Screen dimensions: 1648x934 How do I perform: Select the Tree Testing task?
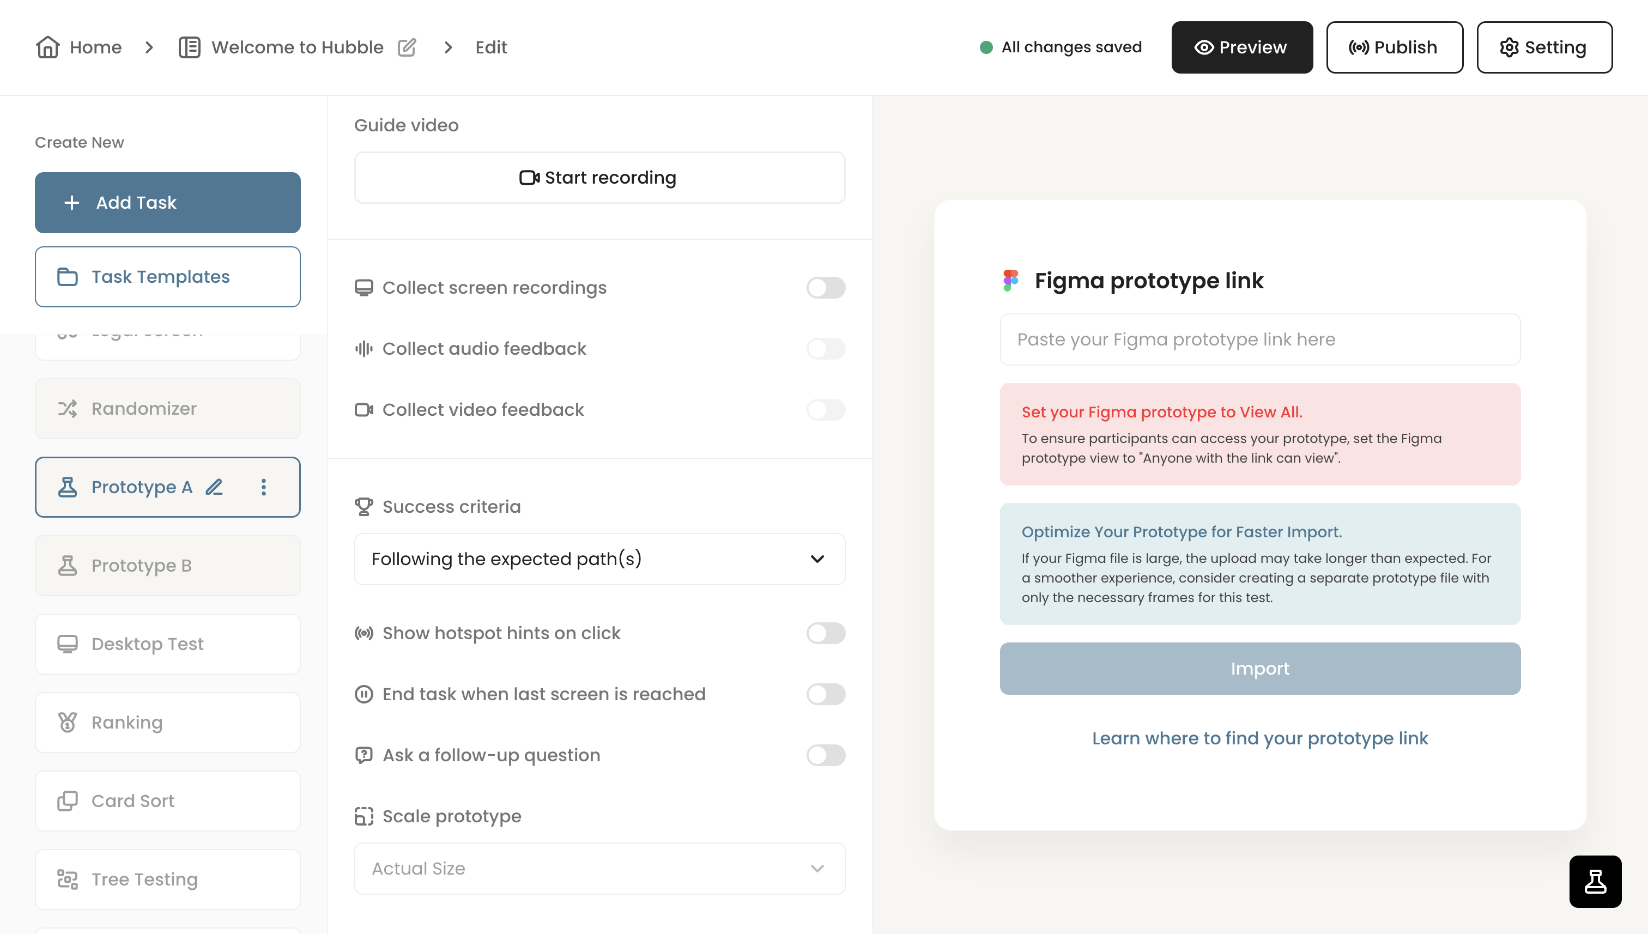point(167,879)
